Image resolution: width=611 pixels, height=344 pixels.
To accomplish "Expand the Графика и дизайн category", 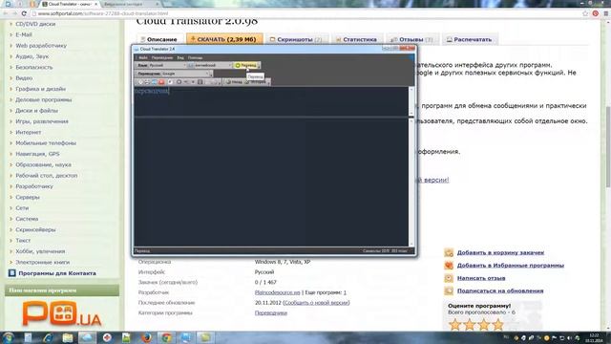I will (x=40, y=89).
